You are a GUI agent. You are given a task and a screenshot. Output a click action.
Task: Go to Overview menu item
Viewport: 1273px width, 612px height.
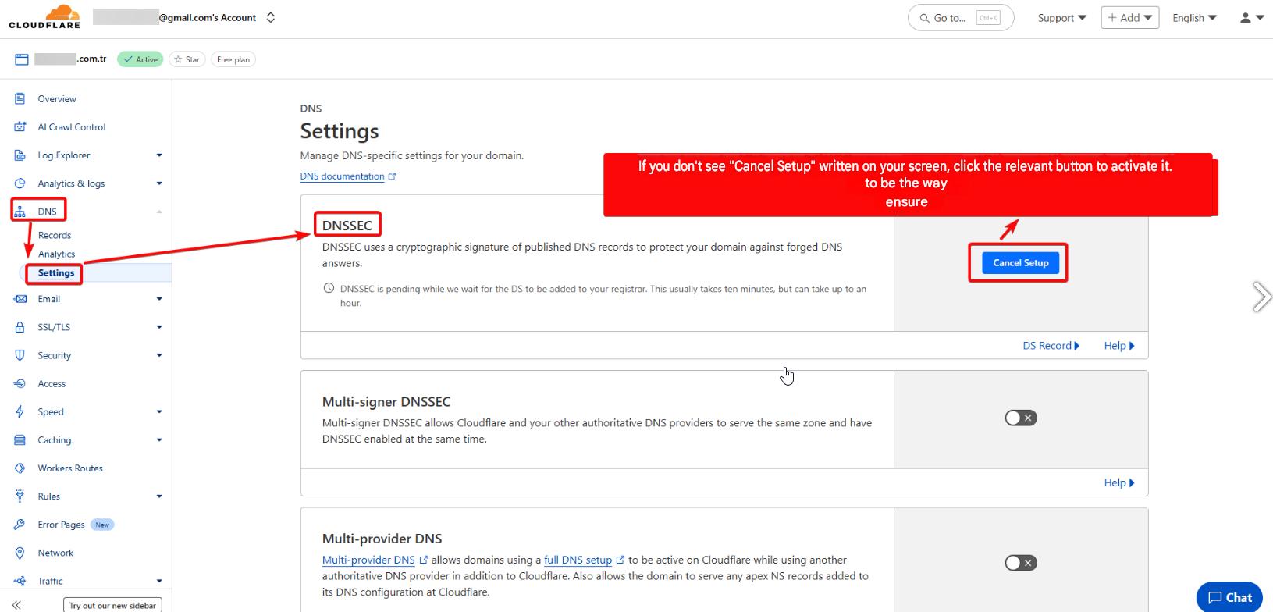tap(57, 99)
